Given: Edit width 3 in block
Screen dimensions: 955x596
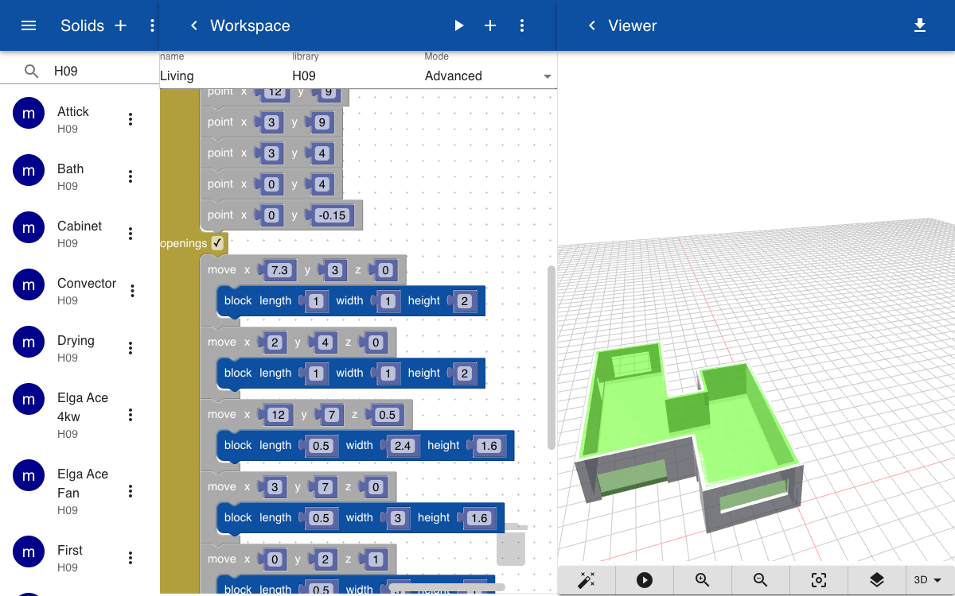Looking at the screenshot, I should 399,518.
